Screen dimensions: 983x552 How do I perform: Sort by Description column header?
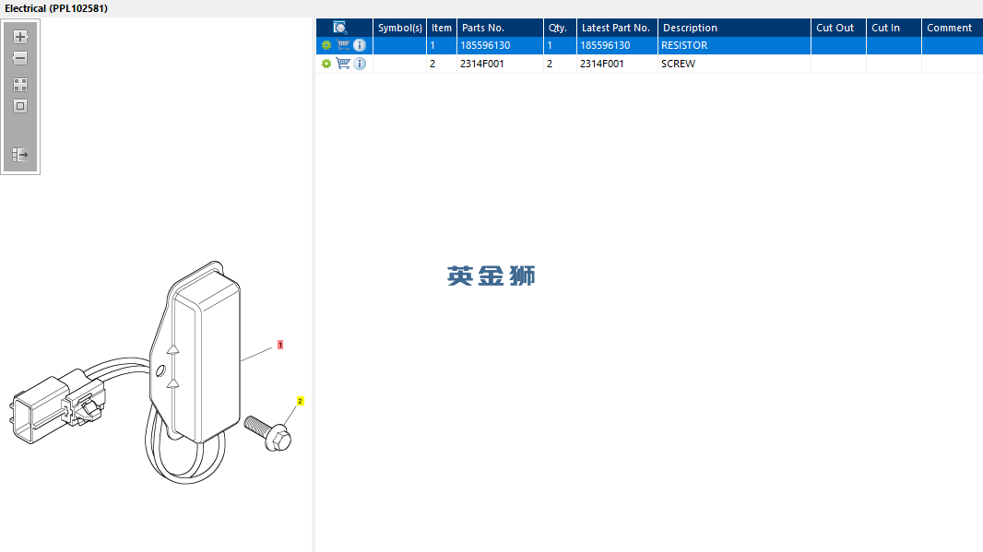click(734, 28)
